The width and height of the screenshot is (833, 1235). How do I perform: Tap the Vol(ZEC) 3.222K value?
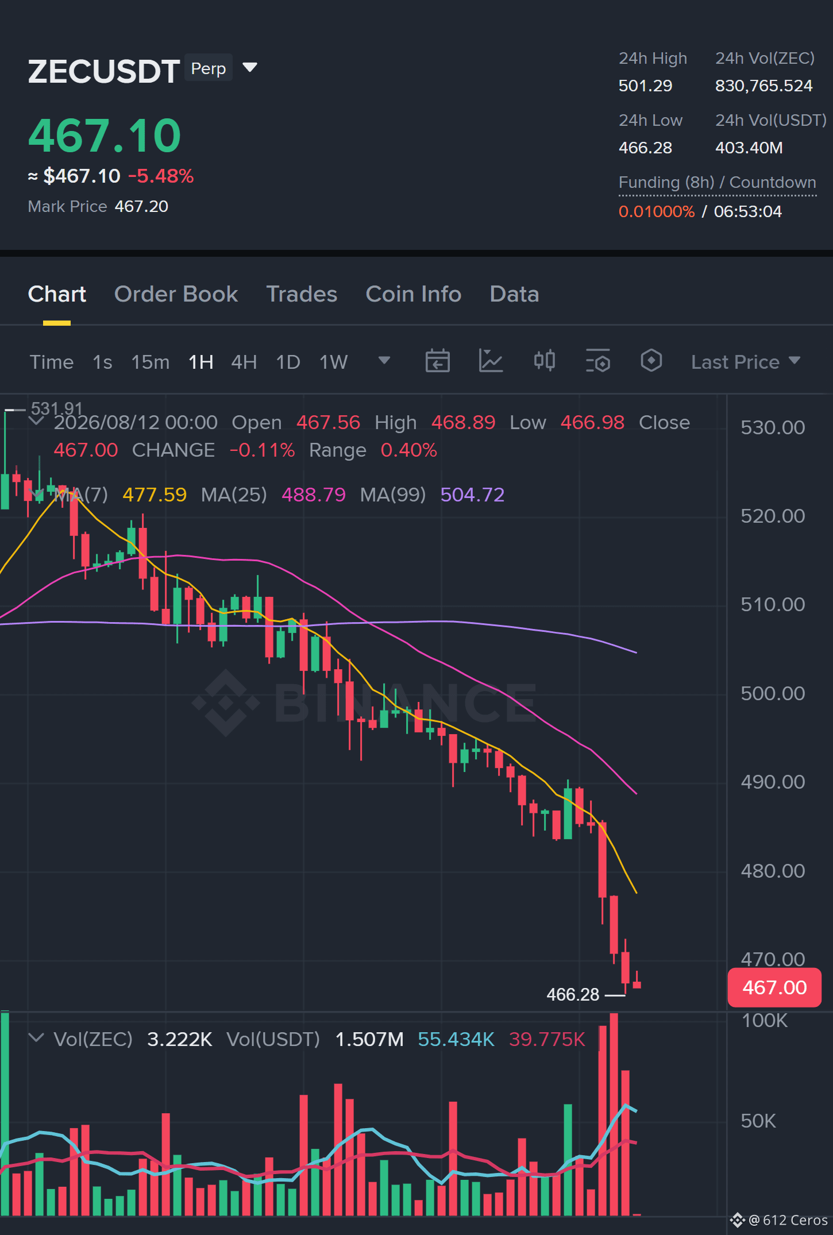coord(180,1039)
